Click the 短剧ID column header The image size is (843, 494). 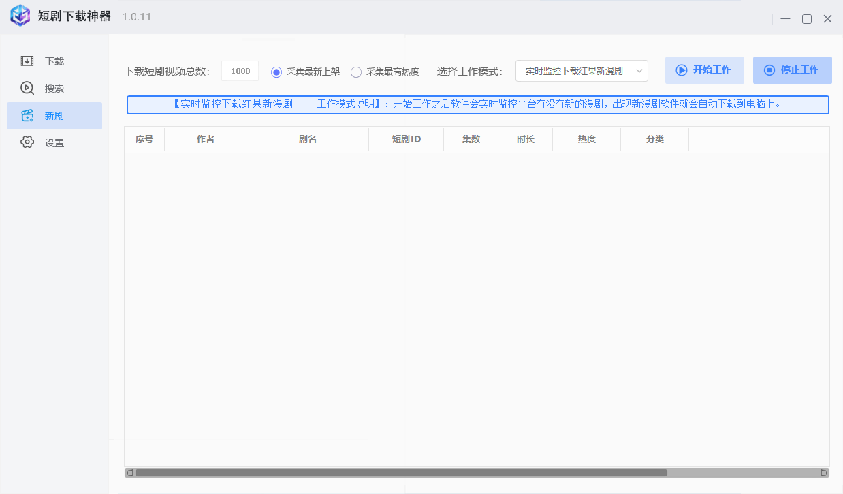[x=407, y=140]
